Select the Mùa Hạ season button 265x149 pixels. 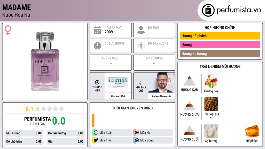pyautogui.click(x=153, y=132)
